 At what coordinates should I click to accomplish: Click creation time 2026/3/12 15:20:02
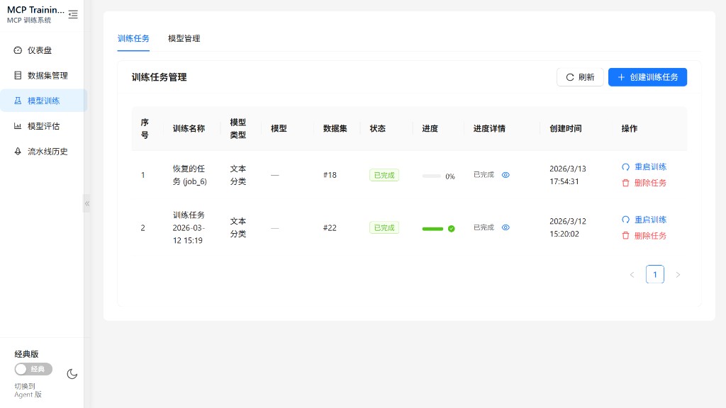568,227
